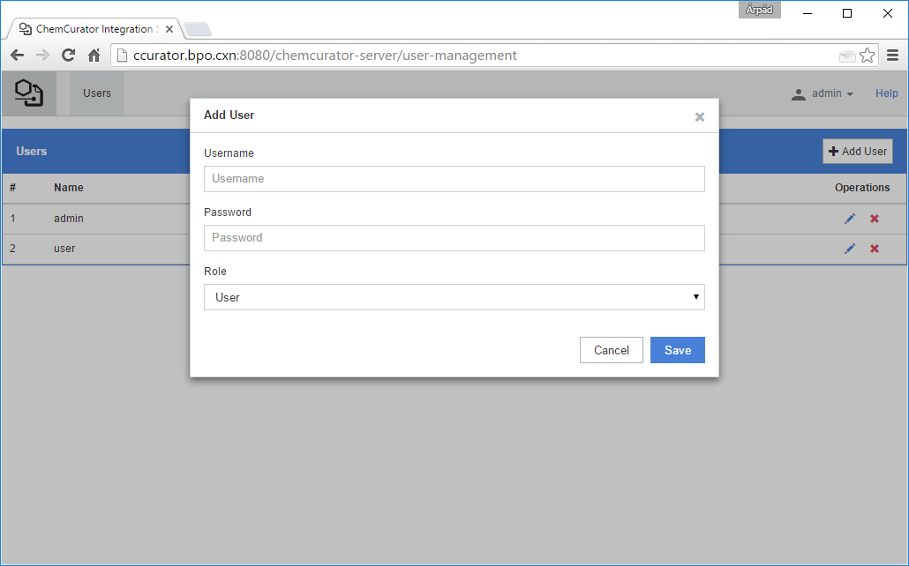Switch to the Users navigation tab

coord(97,93)
